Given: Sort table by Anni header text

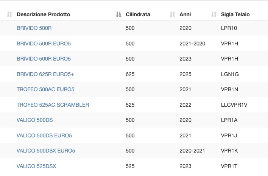Looking at the screenshot, I should 185,14.
